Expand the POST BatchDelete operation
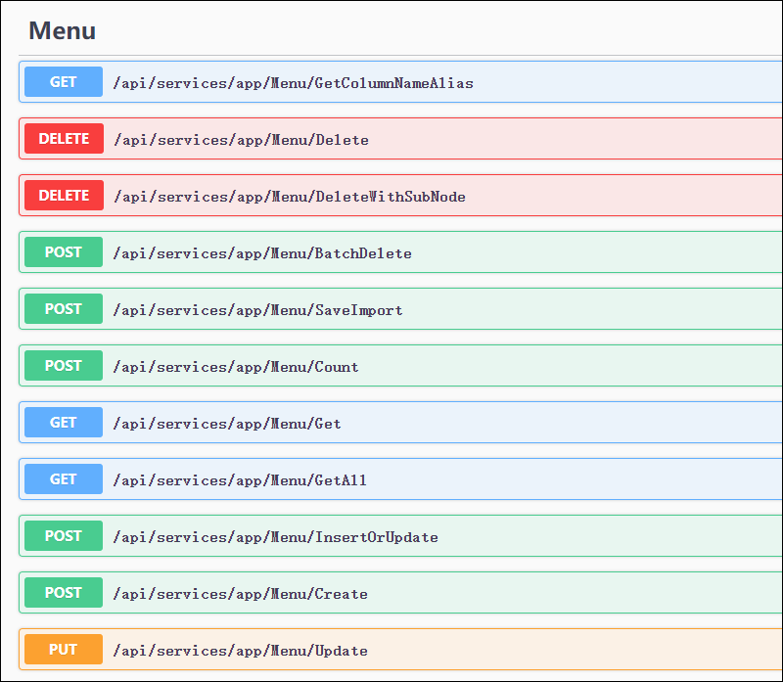 (x=400, y=252)
